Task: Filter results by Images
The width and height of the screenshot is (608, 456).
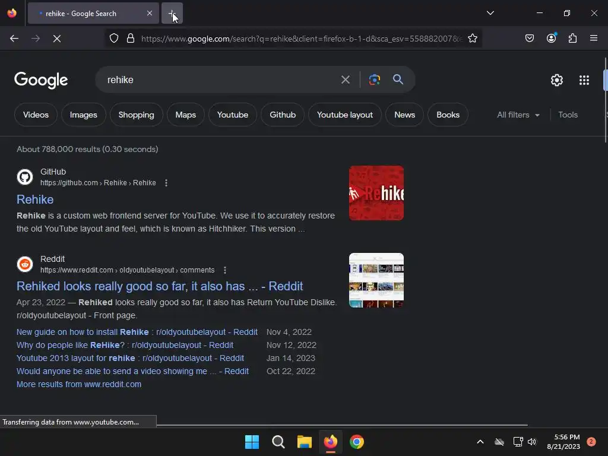Action: pyautogui.click(x=83, y=115)
